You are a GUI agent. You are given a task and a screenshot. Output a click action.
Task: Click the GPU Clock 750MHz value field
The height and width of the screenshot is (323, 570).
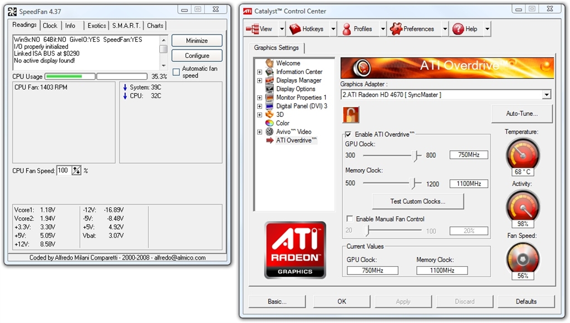[469, 155]
